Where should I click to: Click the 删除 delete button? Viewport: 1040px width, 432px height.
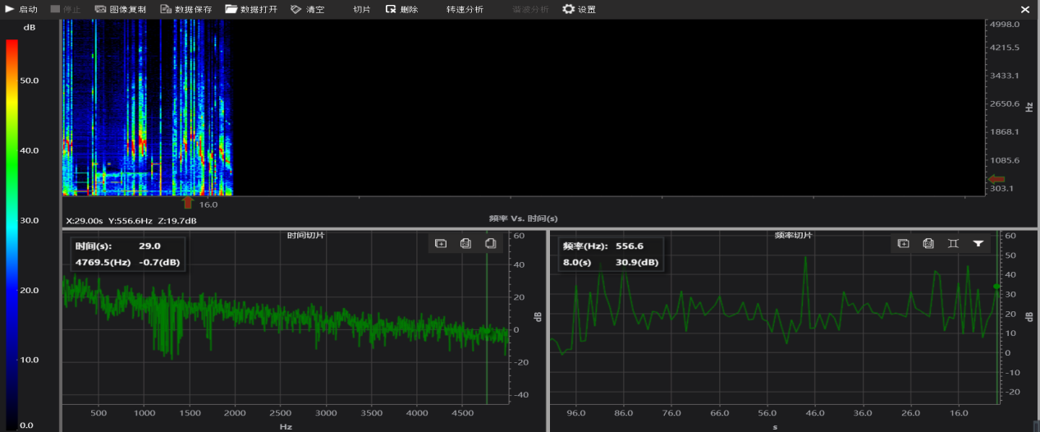point(402,10)
